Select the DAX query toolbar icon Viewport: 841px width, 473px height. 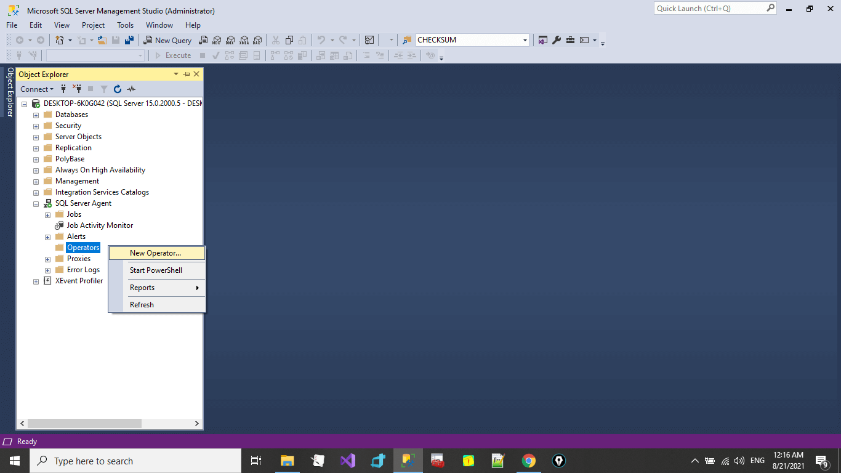[x=257, y=39]
